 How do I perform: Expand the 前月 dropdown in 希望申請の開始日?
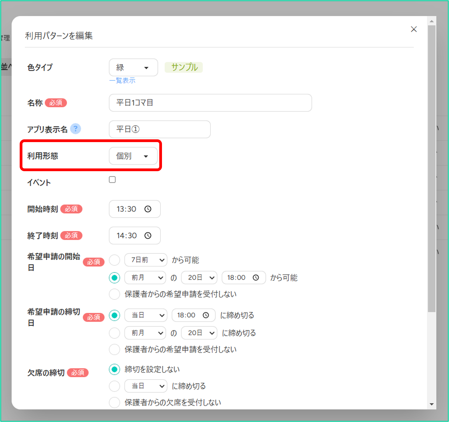145,278
